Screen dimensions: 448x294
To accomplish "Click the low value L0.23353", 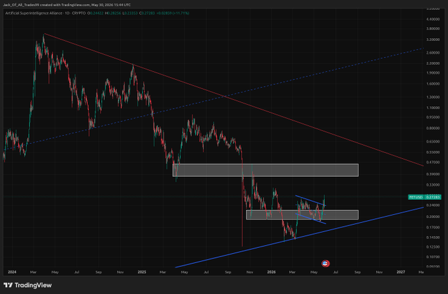I will point(130,13).
